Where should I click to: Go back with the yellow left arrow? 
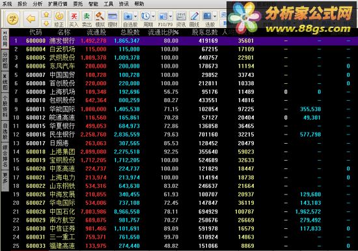click(x=31, y=19)
